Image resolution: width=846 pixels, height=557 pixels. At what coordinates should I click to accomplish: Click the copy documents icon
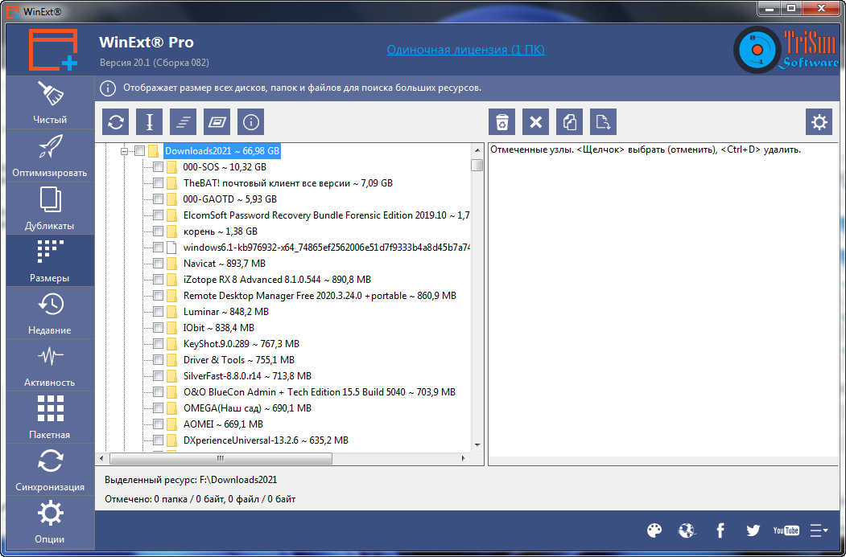(569, 122)
